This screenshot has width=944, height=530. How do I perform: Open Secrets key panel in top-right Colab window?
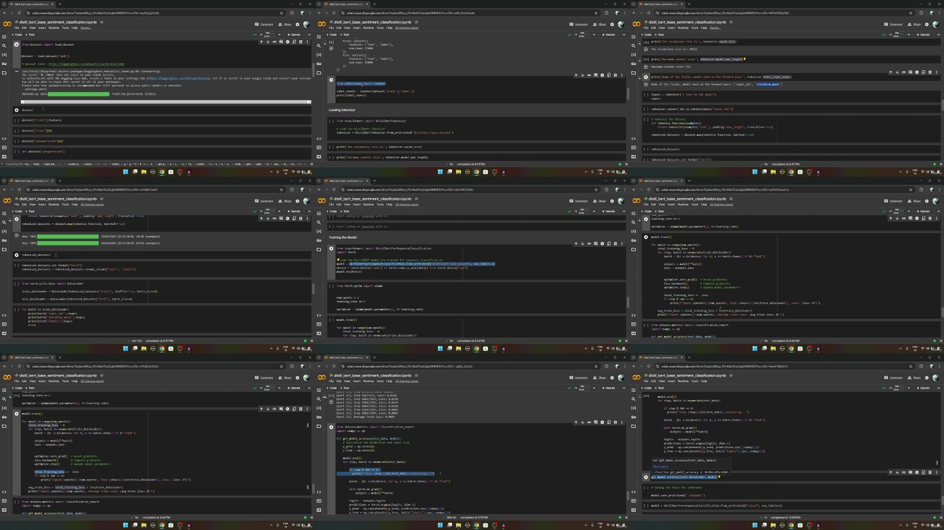pos(634,63)
